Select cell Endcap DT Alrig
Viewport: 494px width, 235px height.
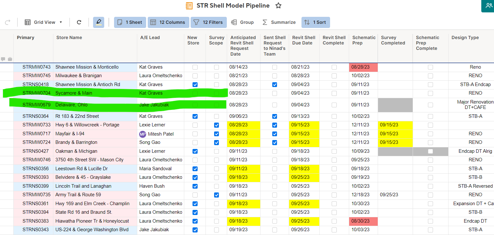[x=471, y=151]
